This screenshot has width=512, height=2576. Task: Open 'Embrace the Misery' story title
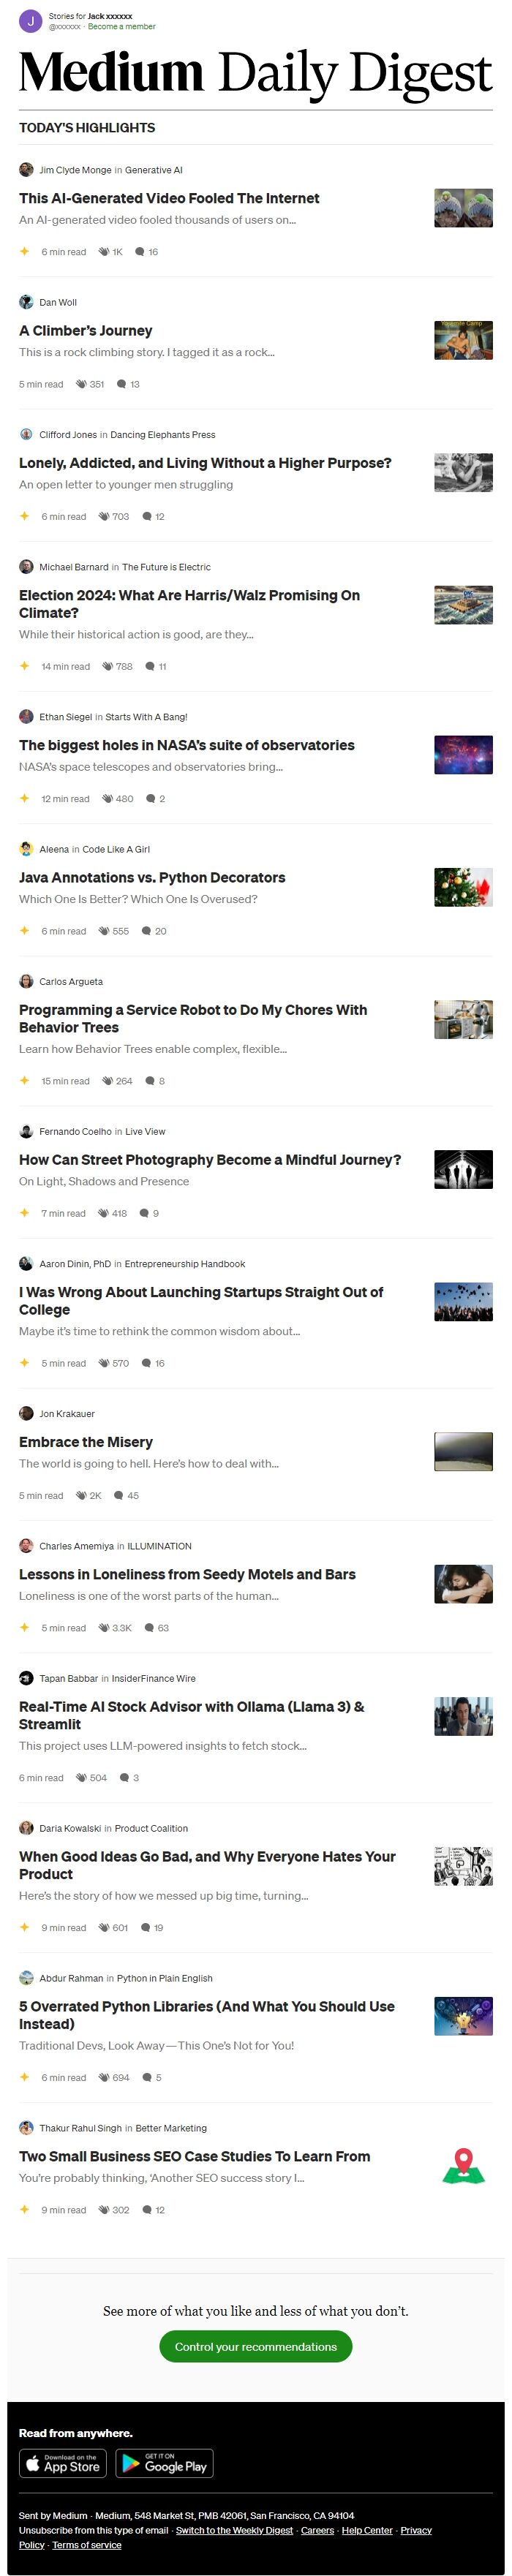tap(86, 1442)
